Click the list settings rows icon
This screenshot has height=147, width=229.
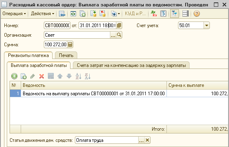(x=186, y=14)
